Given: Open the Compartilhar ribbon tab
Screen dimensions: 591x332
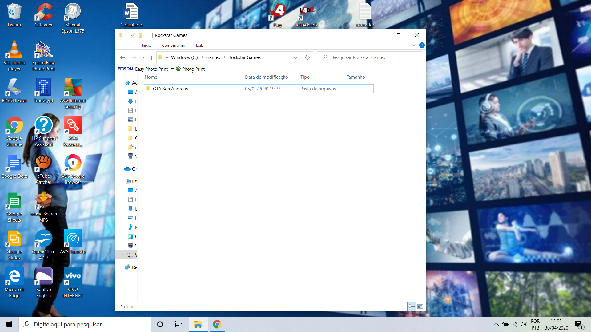Looking at the screenshot, I should pos(174,45).
